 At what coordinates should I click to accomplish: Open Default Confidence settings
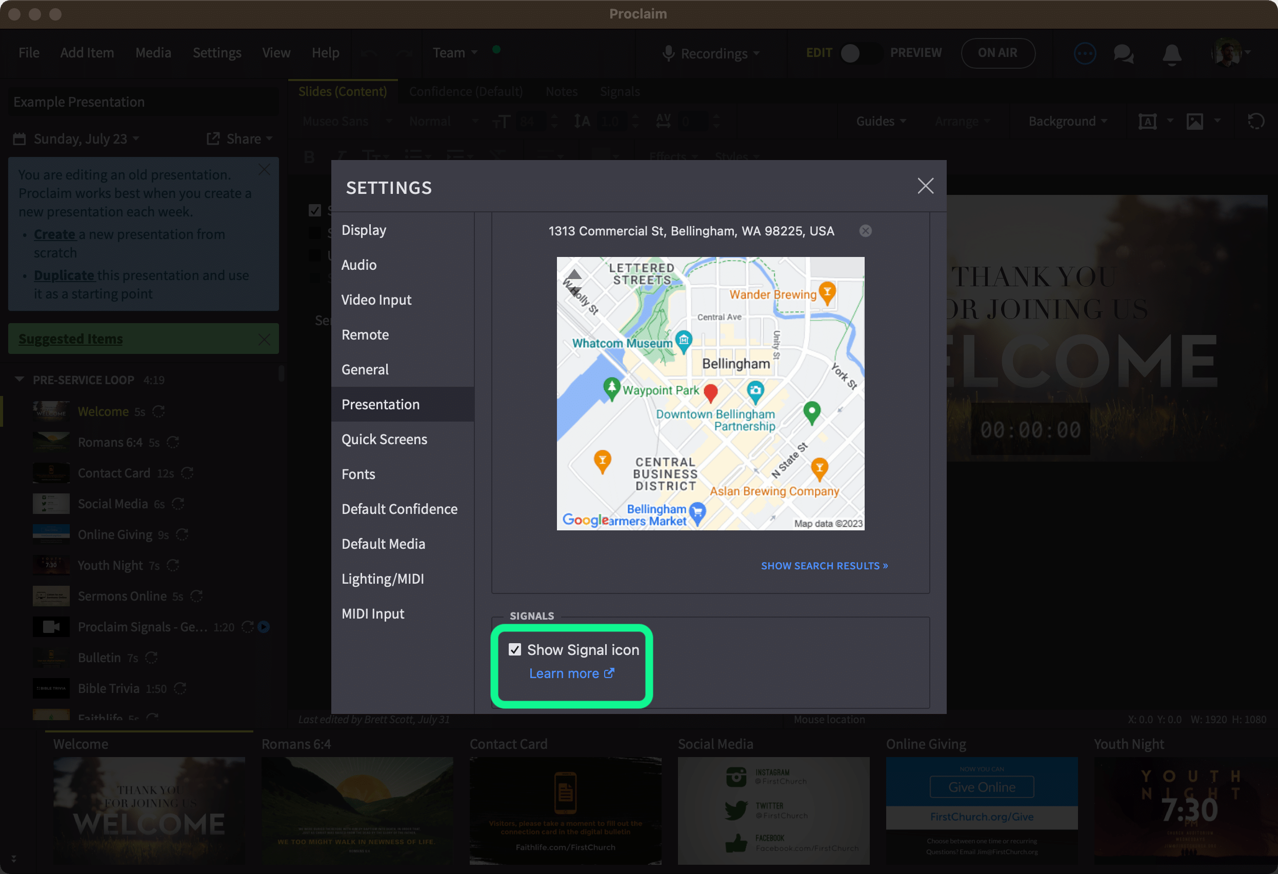403,509
